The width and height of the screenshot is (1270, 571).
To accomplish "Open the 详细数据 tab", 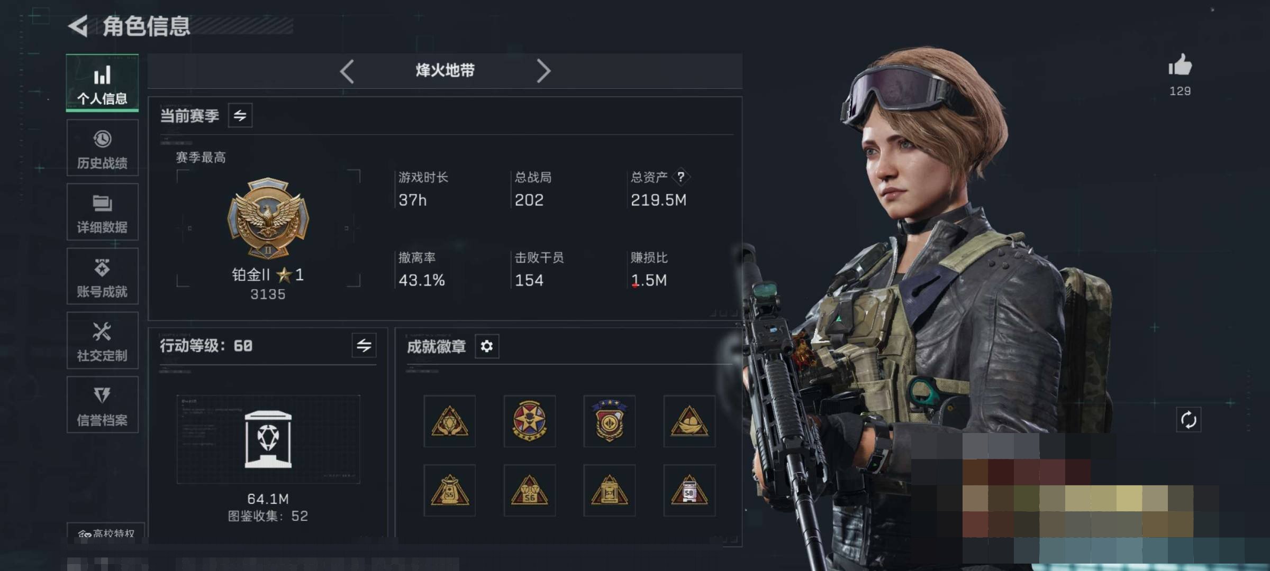I will click(102, 212).
